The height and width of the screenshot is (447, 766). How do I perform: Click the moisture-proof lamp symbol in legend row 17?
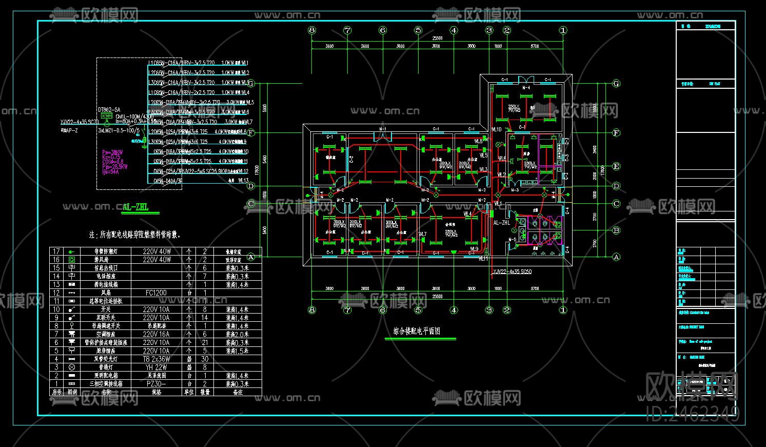(x=72, y=251)
